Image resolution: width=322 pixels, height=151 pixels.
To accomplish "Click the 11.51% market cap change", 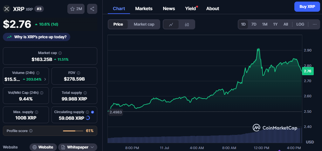I will [x=61, y=60].
